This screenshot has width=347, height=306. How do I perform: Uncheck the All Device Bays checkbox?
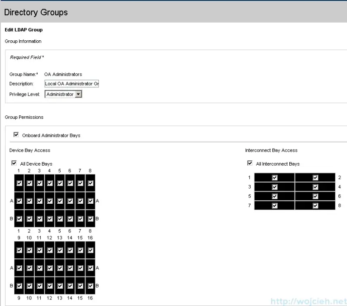click(x=13, y=163)
